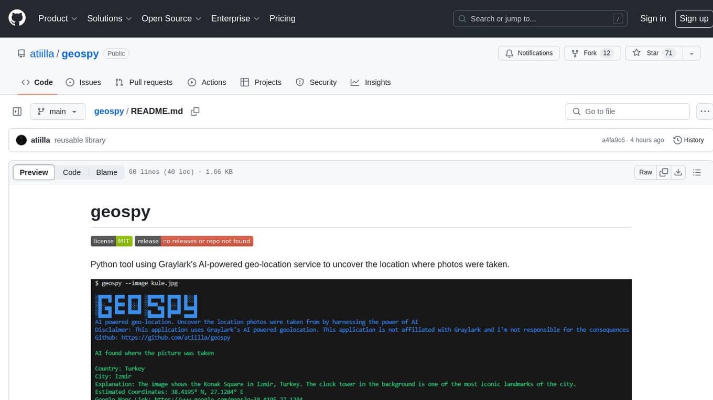This screenshot has width=713, height=400.
Task: Star the geospy repository
Action: click(x=653, y=53)
